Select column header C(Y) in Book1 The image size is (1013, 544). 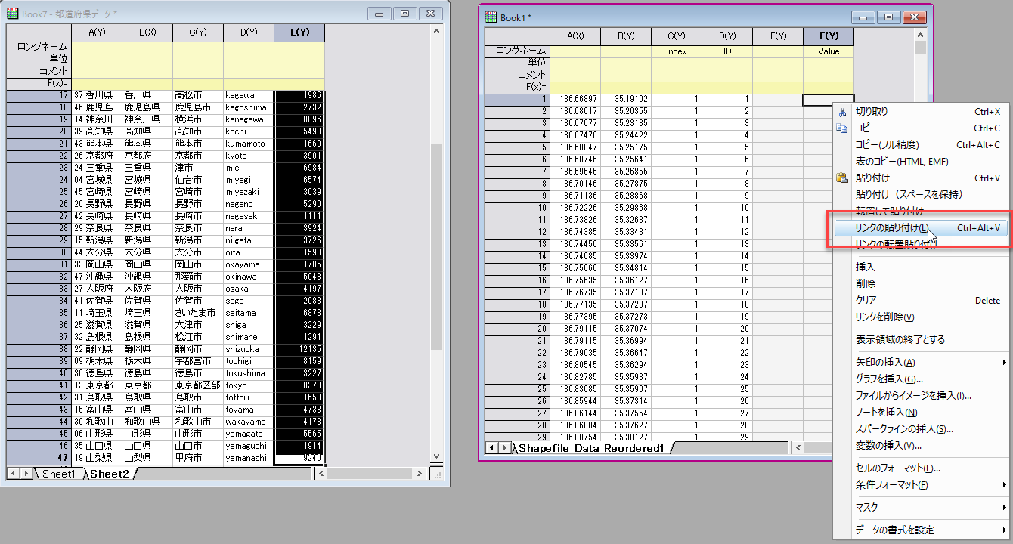coord(677,36)
